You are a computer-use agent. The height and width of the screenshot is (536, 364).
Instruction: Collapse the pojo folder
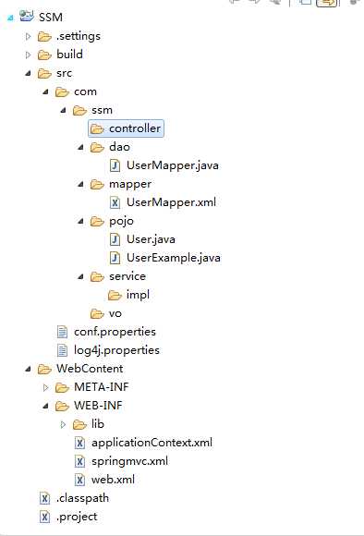coord(80,221)
